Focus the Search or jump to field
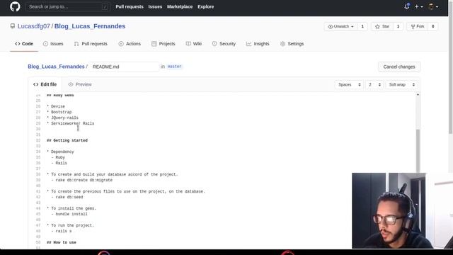Image resolution: width=453 pixels, height=255 pixels. click(x=68, y=6)
